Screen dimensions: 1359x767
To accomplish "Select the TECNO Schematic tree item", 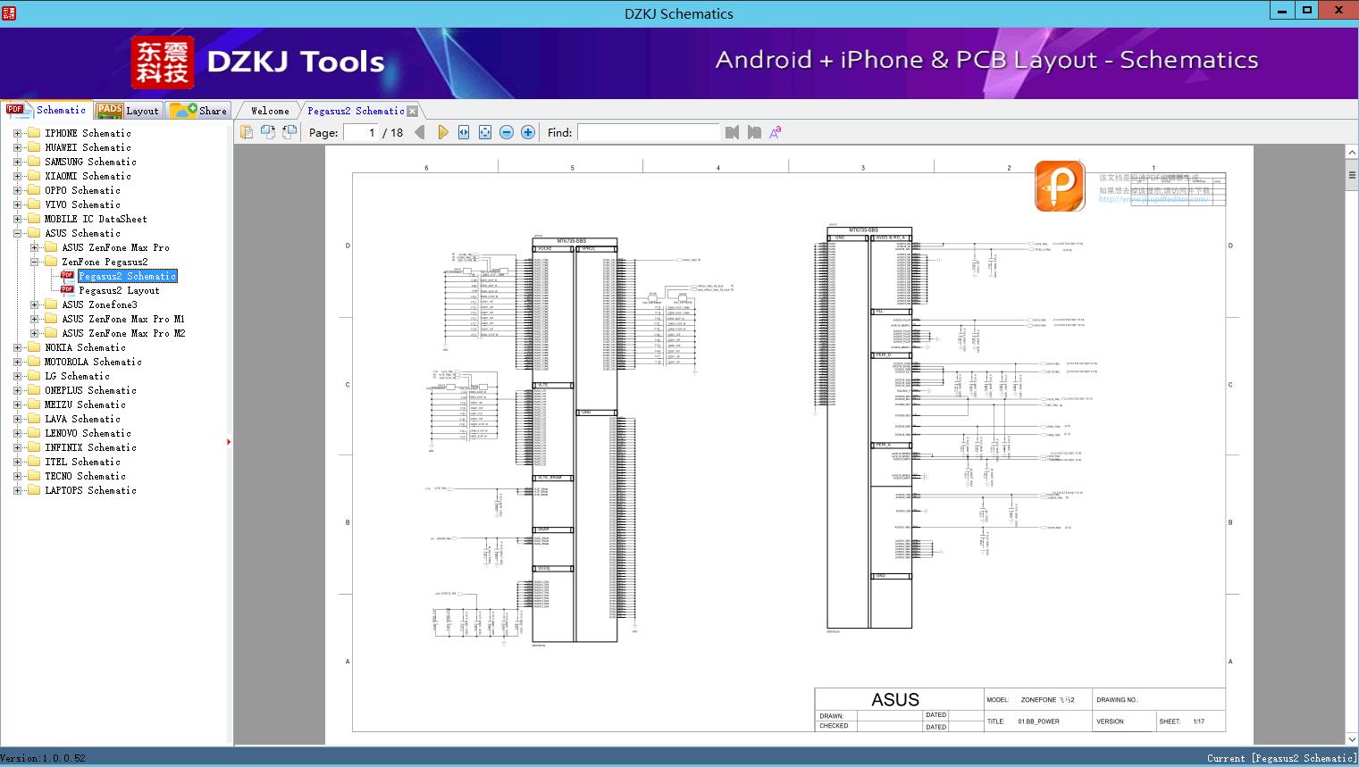I will (x=85, y=476).
